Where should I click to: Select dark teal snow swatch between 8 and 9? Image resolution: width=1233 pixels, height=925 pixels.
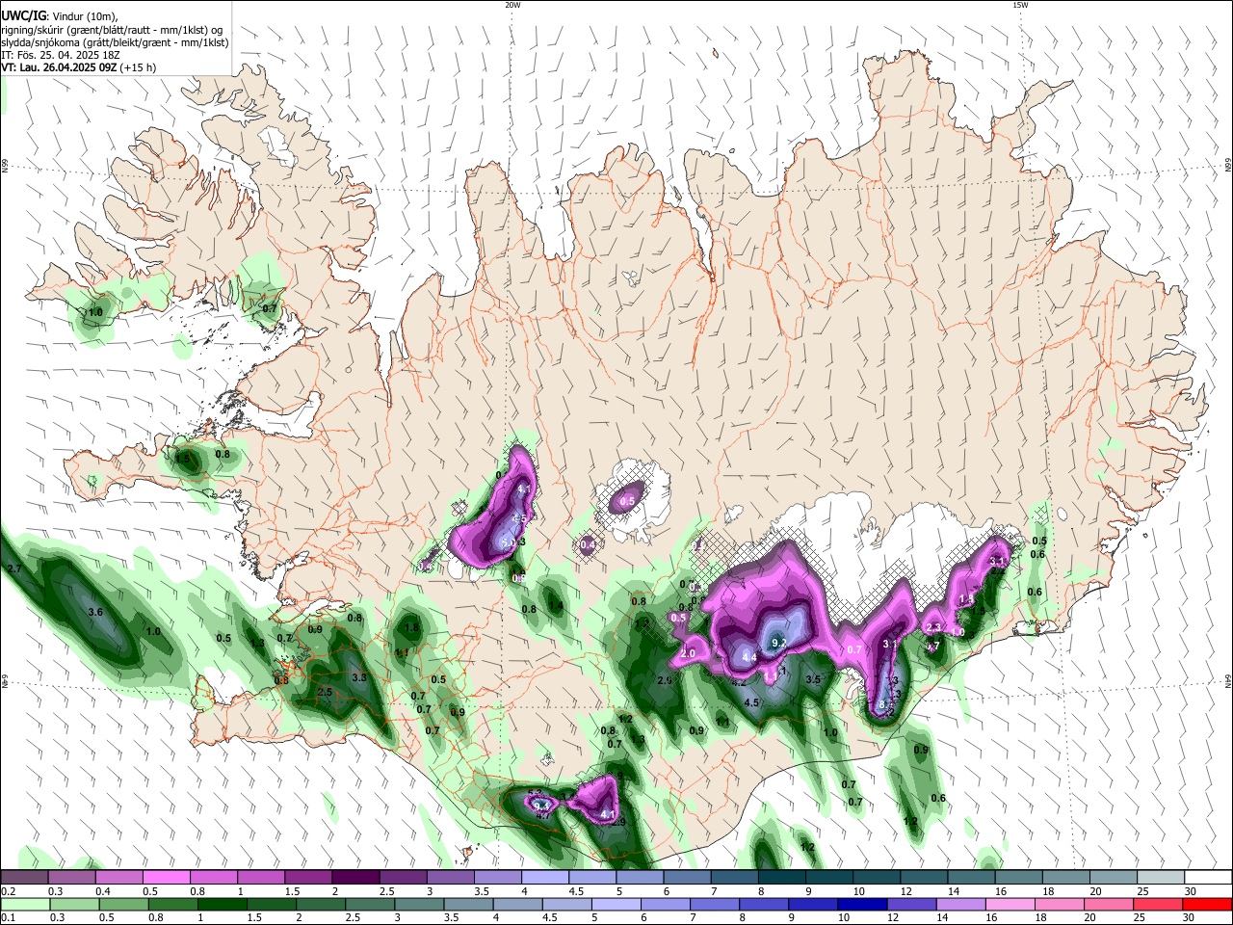point(782,877)
